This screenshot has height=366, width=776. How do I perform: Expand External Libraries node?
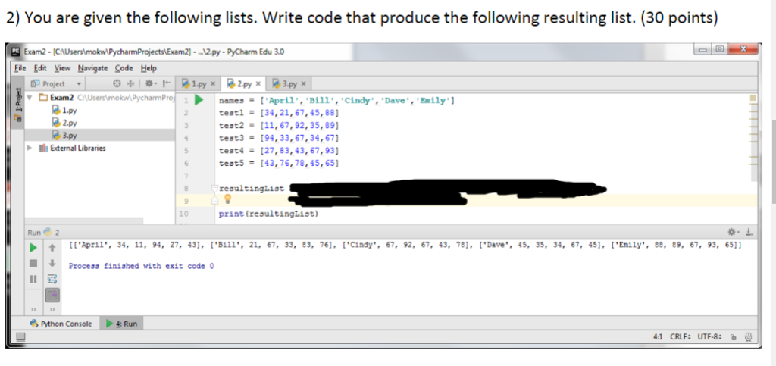coord(30,148)
